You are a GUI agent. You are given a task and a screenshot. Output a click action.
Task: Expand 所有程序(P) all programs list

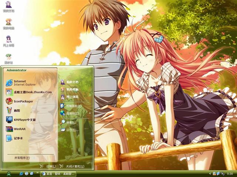[22, 158]
